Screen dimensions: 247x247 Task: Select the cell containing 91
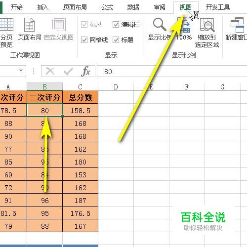click(x=13, y=200)
